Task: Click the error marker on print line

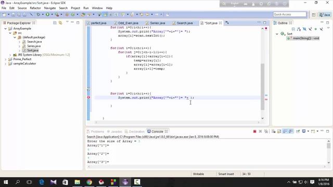Action: tap(88, 98)
